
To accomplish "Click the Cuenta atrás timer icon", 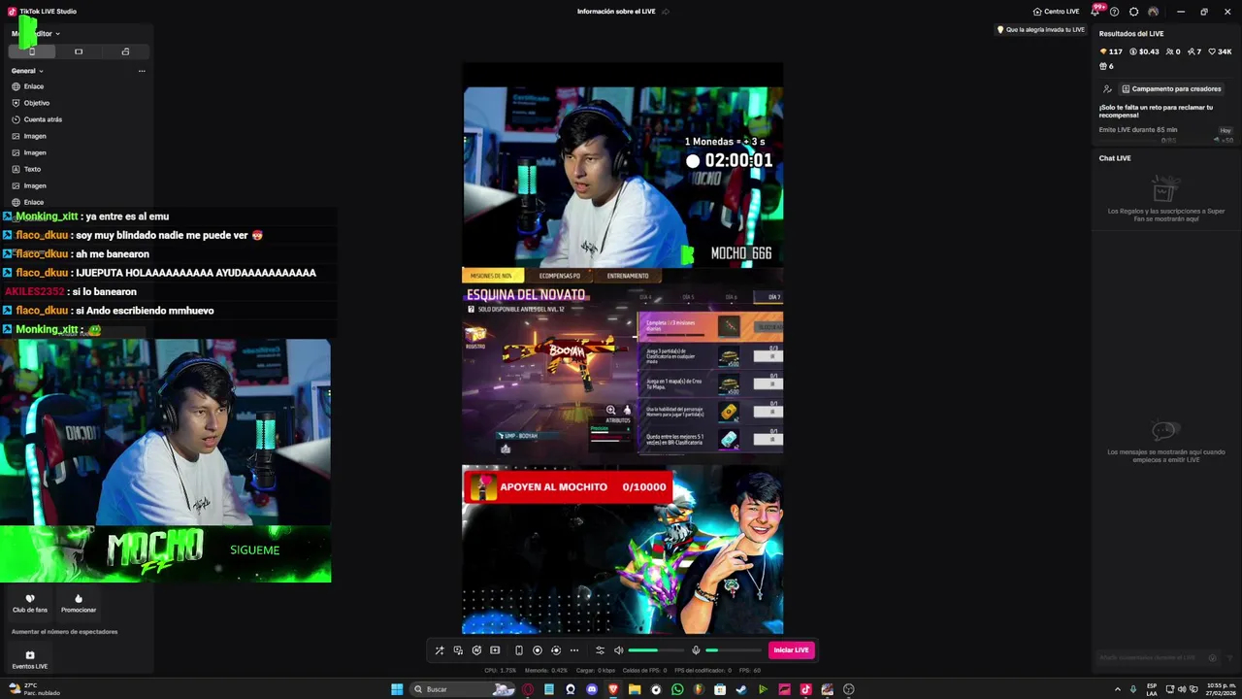I will pyautogui.click(x=16, y=119).
